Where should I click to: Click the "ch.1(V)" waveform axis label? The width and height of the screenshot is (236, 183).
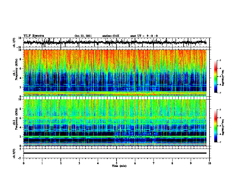point(14,43)
